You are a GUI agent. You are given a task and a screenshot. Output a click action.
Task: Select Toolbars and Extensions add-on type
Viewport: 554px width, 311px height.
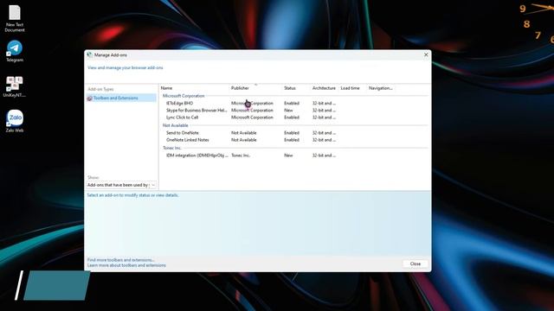(x=121, y=98)
